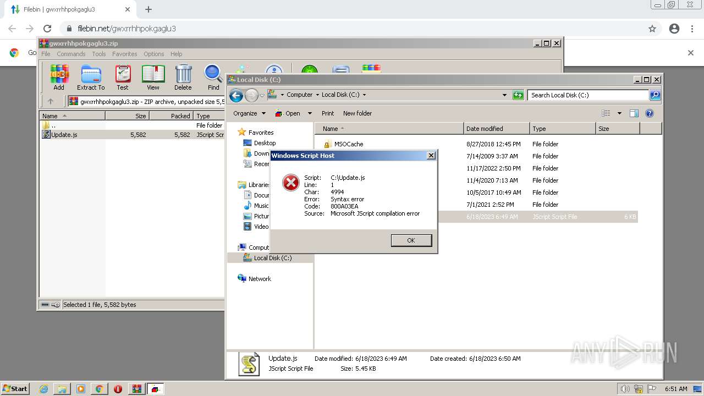Click the change view icon in Explorer
This screenshot has width=704, height=396.
click(x=606, y=113)
